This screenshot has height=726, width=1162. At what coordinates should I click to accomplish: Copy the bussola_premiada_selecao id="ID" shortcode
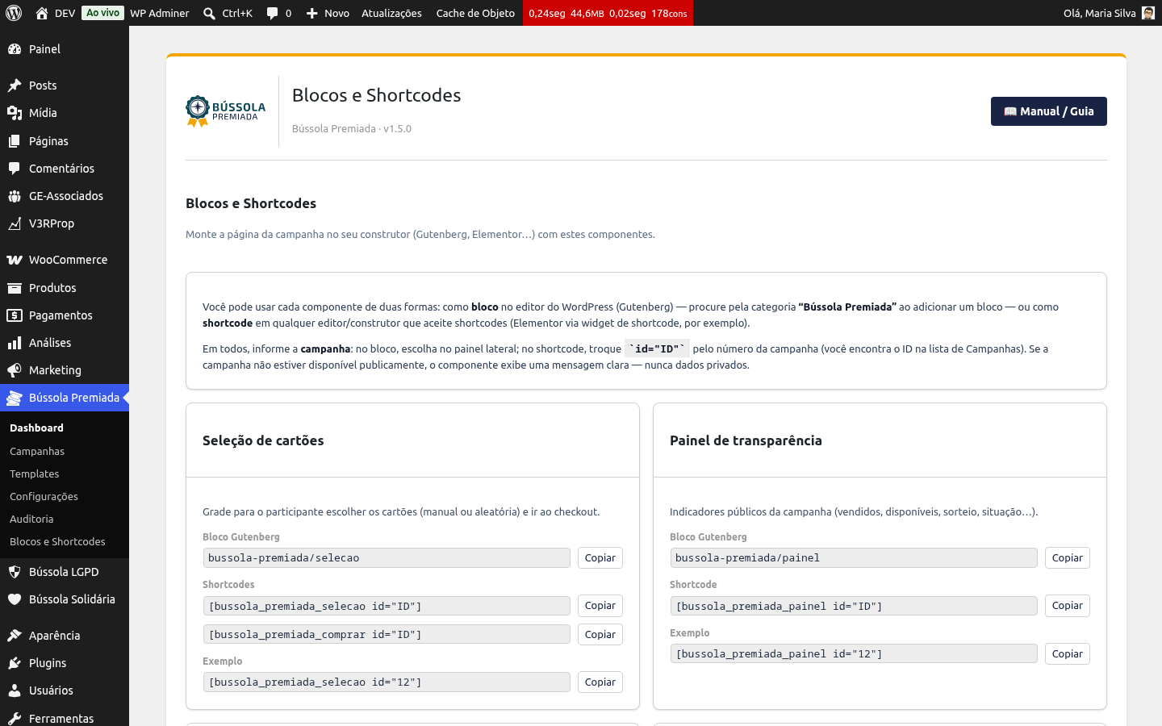(600, 606)
